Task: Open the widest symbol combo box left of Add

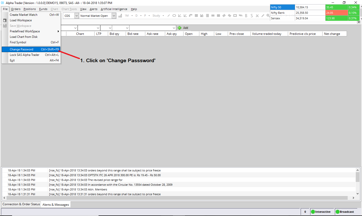Action: [153, 28]
